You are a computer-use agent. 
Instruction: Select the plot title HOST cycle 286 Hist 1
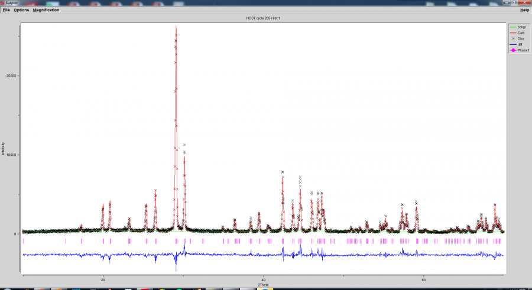click(x=264, y=18)
